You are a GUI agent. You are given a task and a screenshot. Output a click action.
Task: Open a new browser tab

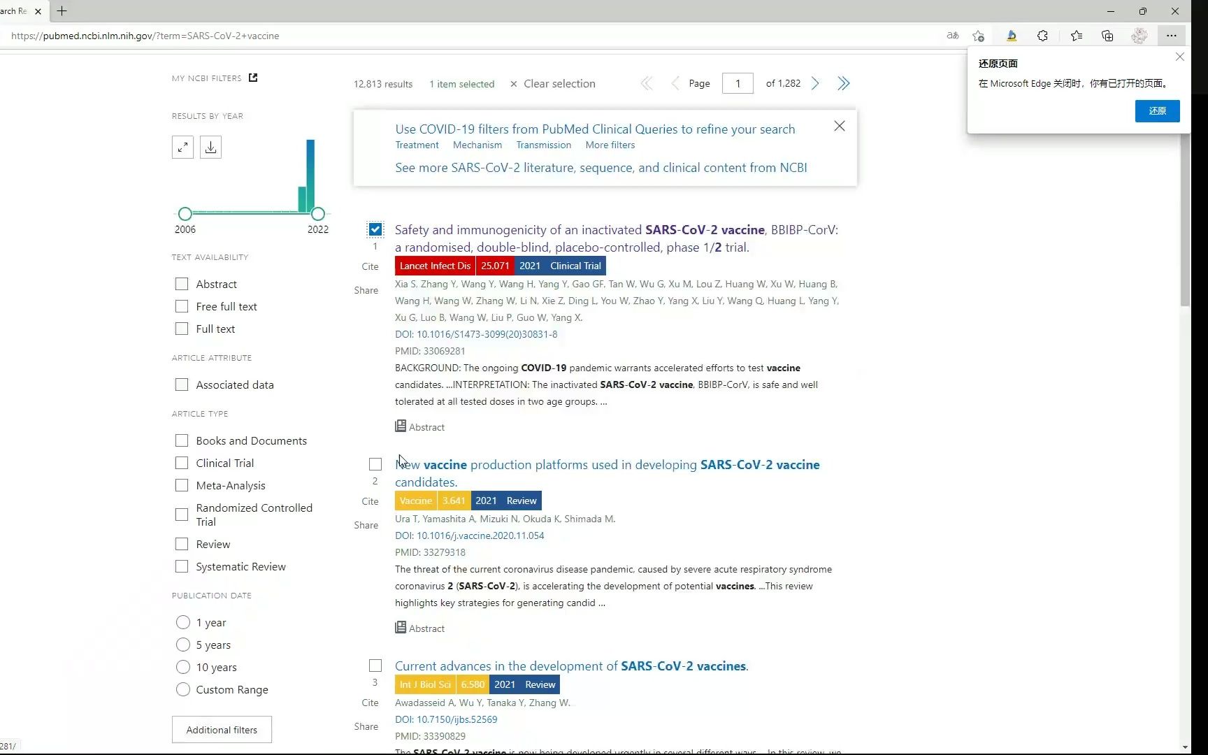click(x=62, y=11)
